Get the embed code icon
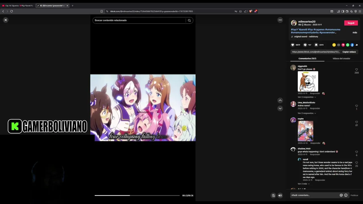363x204 pixels. coord(339,45)
